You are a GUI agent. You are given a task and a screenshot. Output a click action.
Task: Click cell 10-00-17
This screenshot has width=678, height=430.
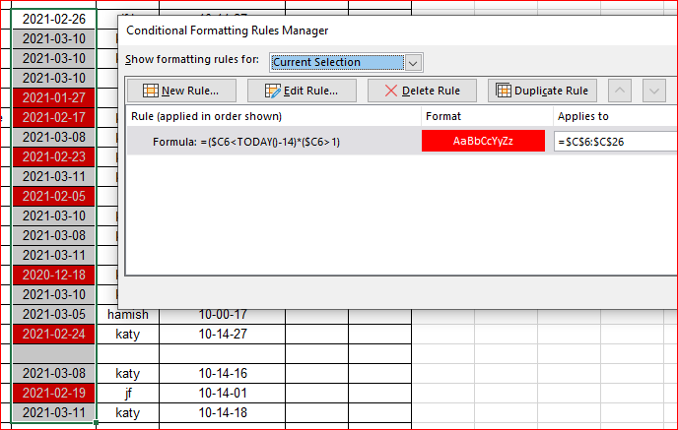click(x=223, y=314)
